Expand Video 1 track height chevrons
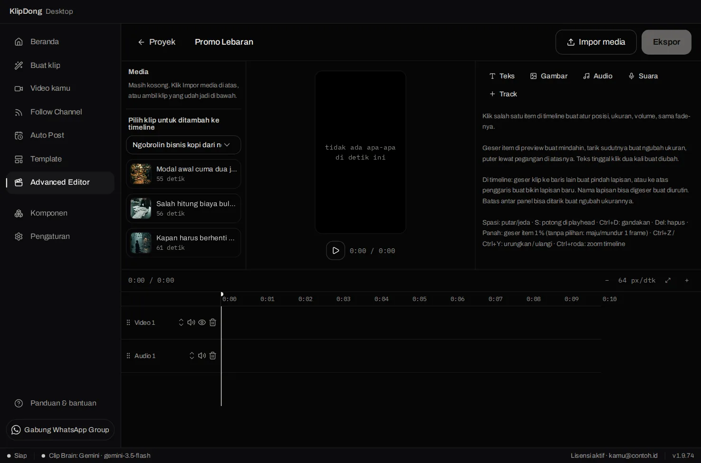The height and width of the screenshot is (463, 701). [x=181, y=322]
